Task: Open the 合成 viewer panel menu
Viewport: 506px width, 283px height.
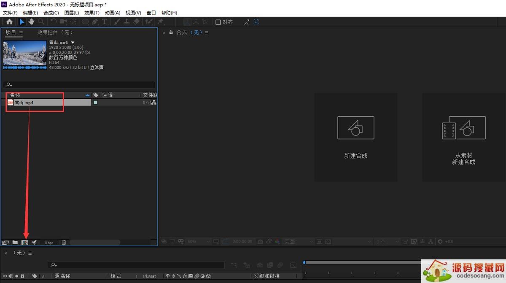Action: 207,33
